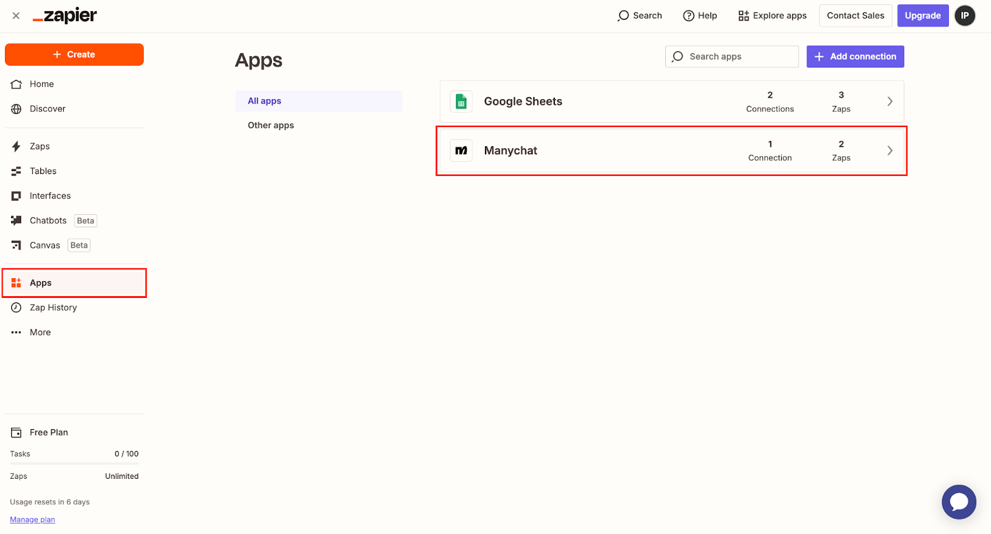Select the All apps tab
The width and height of the screenshot is (991, 534).
point(264,101)
